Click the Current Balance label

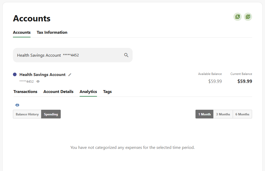(x=241, y=74)
